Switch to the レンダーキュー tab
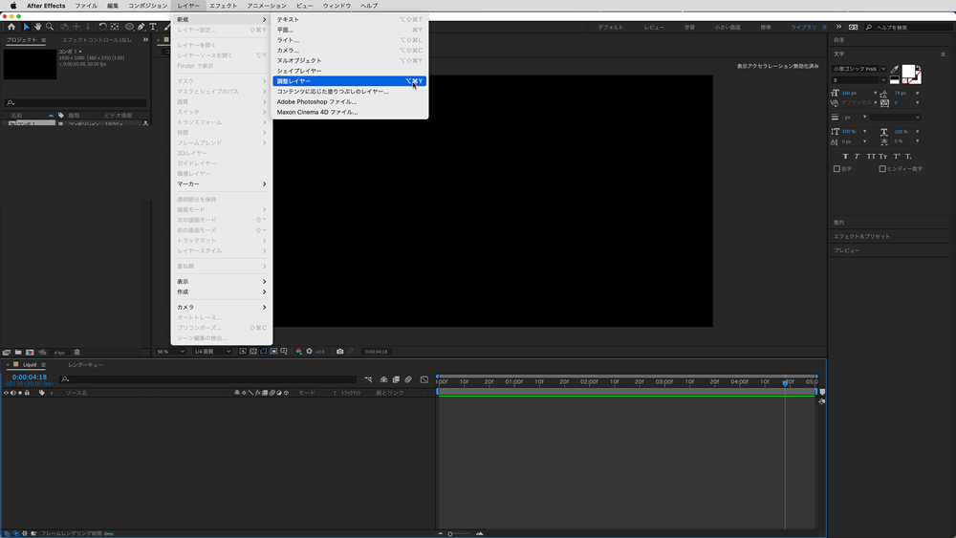 pos(84,365)
